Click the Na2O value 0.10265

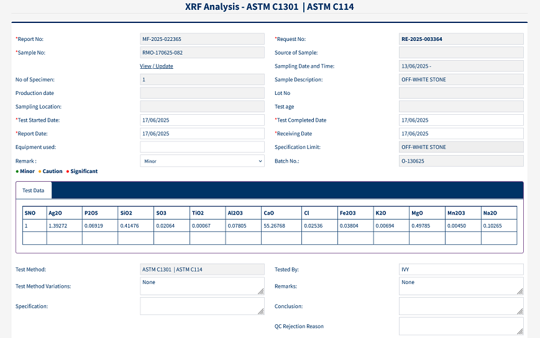point(493,226)
